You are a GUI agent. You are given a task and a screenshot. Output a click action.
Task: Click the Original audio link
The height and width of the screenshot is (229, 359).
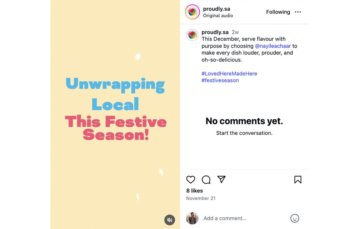tap(218, 16)
